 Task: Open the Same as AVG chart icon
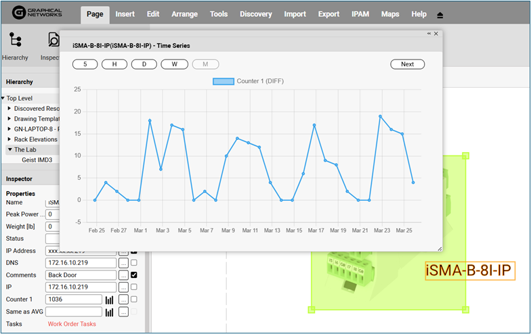point(110,312)
